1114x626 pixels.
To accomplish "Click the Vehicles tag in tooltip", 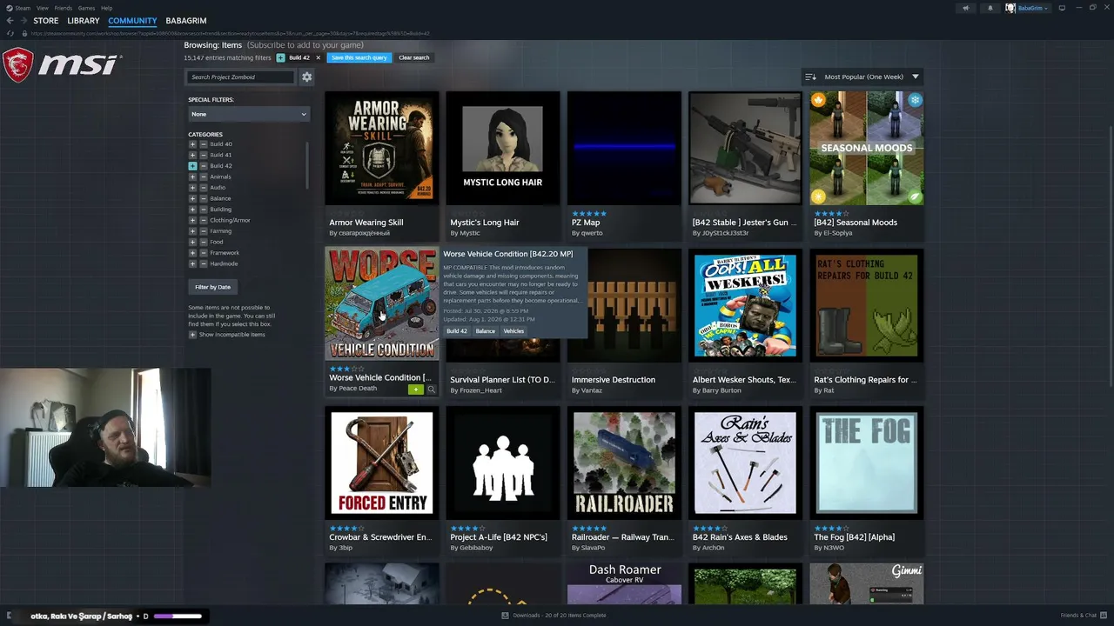I will 513,331.
